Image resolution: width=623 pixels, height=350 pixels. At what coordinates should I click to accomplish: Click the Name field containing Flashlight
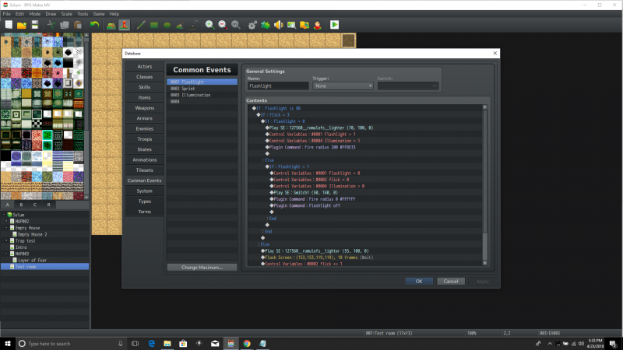pyautogui.click(x=278, y=86)
